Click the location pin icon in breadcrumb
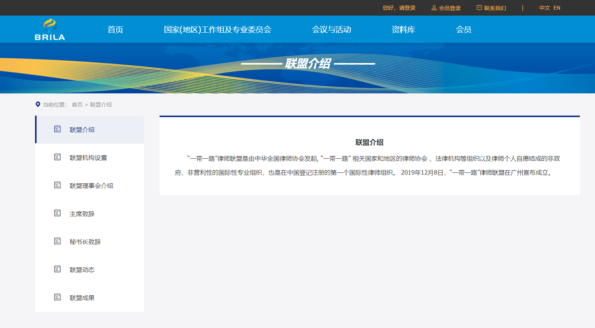Viewport: 595px width, 328px height. tap(38, 104)
